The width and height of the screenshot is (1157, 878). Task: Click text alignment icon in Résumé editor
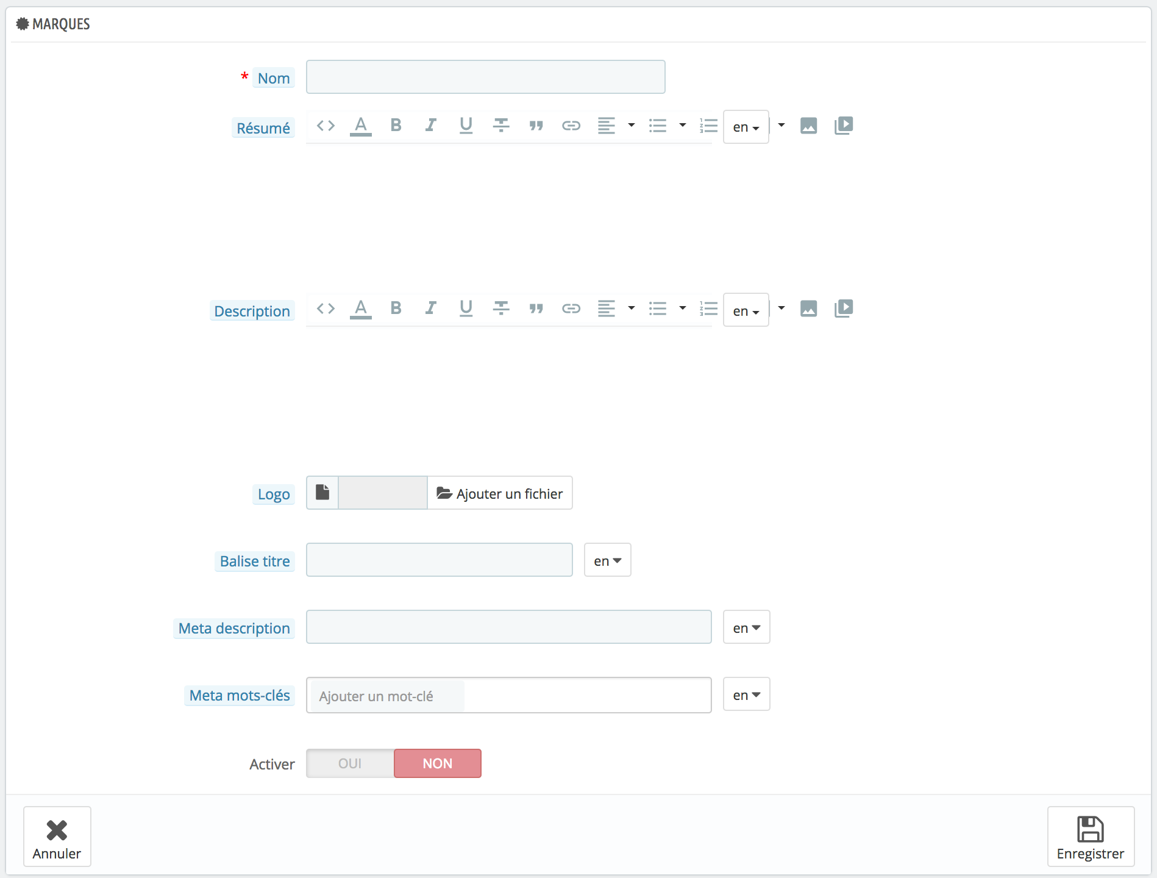(x=606, y=126)
